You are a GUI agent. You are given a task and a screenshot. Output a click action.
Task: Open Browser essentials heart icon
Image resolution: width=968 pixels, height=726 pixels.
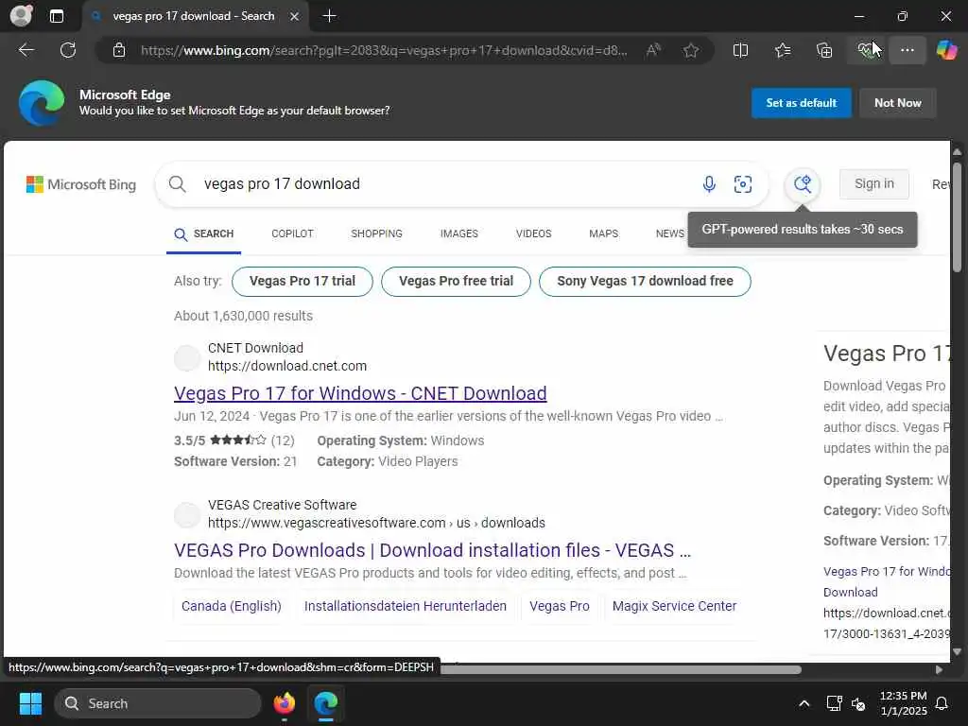click(x=866, y=50)
